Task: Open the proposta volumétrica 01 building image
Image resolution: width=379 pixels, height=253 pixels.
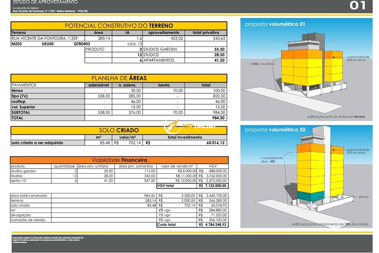Action: tap(306, 70)
